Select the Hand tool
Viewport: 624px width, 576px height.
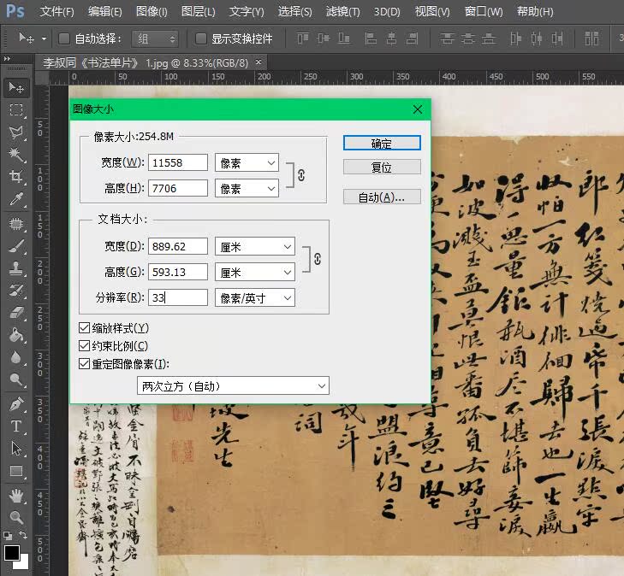(16, 497)
